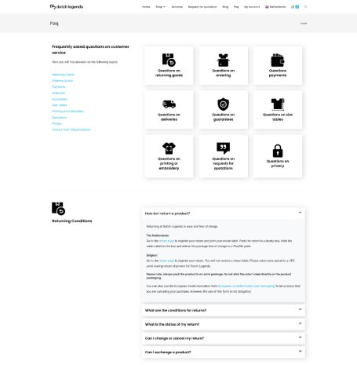Screen dimensions: 357x365
Task: Click 'Questions payments' label
Action: (278, 73)
